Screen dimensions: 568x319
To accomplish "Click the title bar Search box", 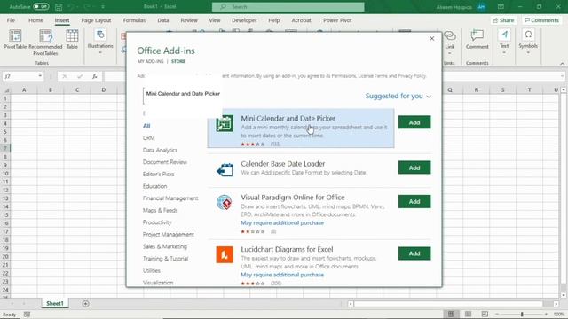I will (288, 6).
